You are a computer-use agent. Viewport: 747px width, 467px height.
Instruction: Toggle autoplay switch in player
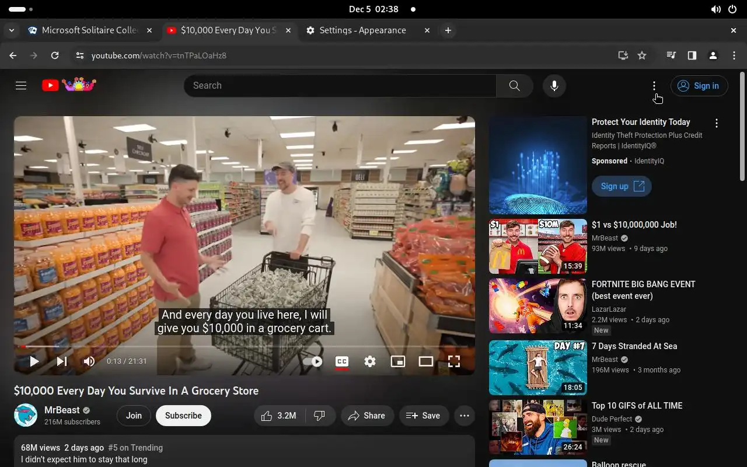(x=312, y=361)
